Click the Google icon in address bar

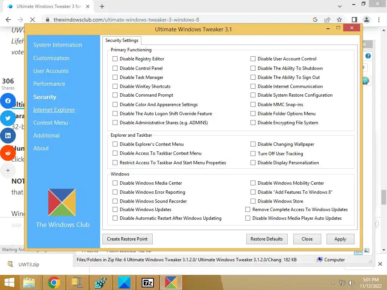pos(315,20)
